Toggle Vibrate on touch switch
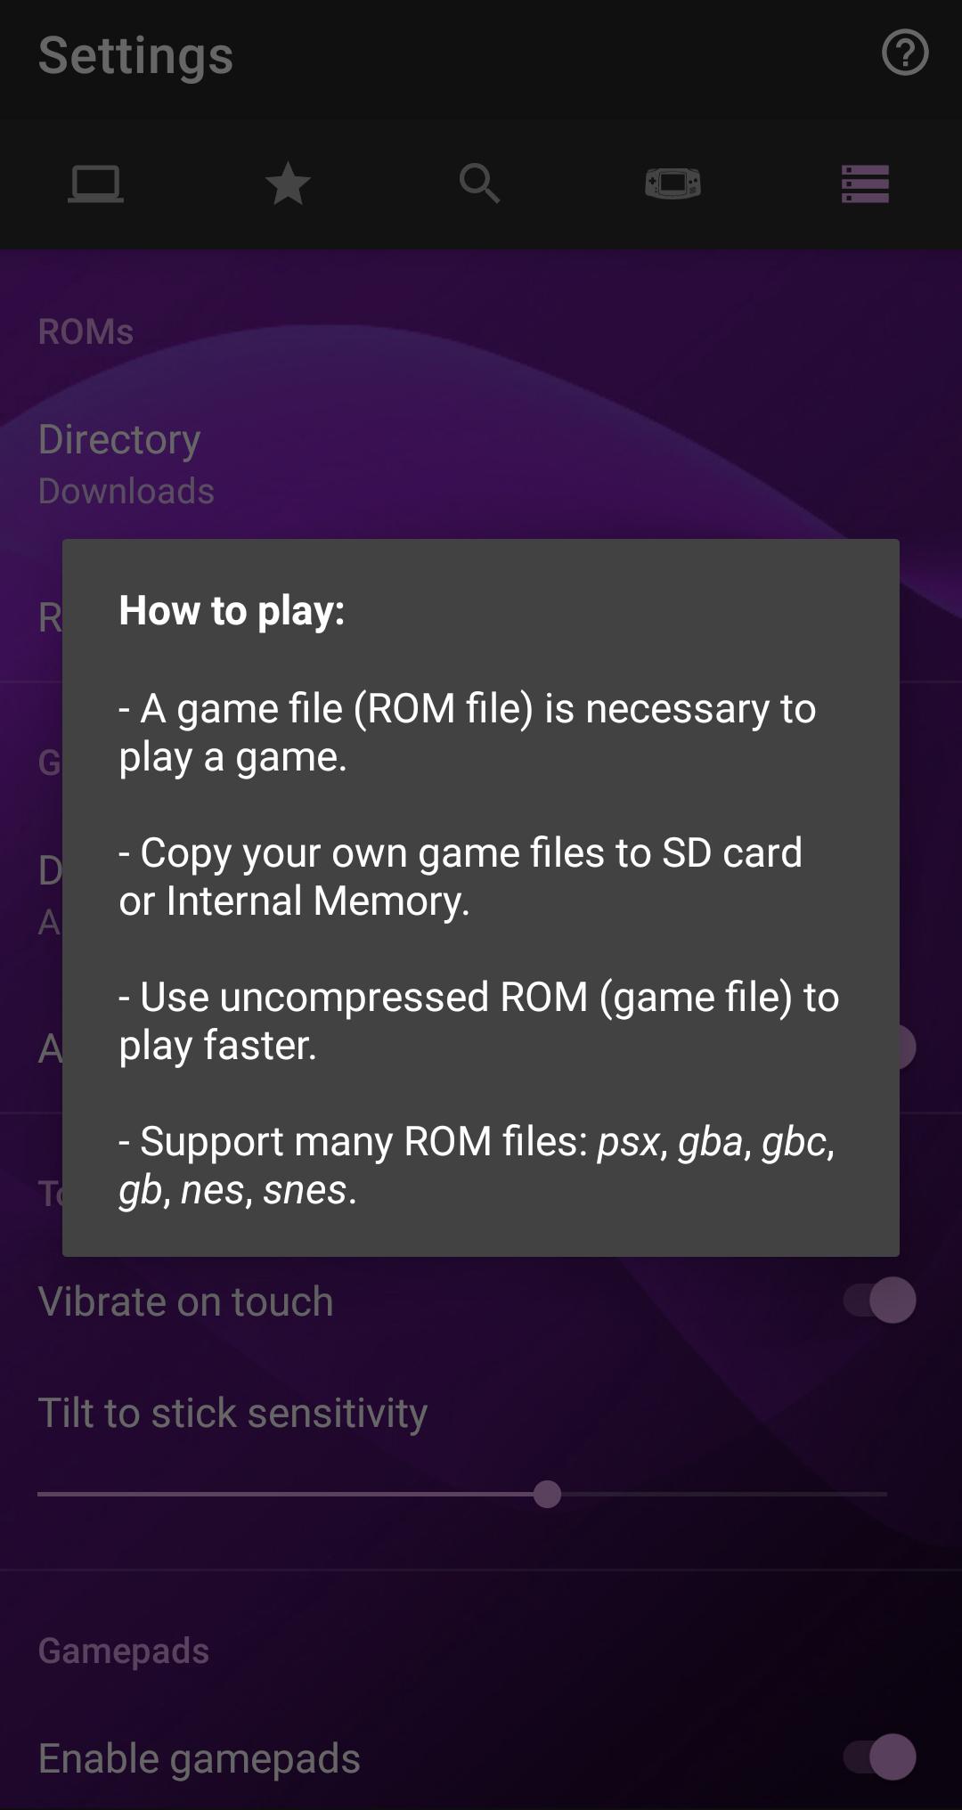 tap(880, 1300)
